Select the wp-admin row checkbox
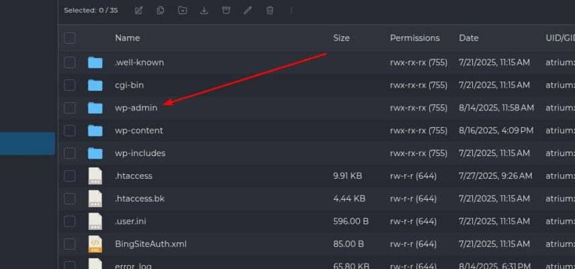The height and width of the screenshot is (269, 575). pos(70,108)
